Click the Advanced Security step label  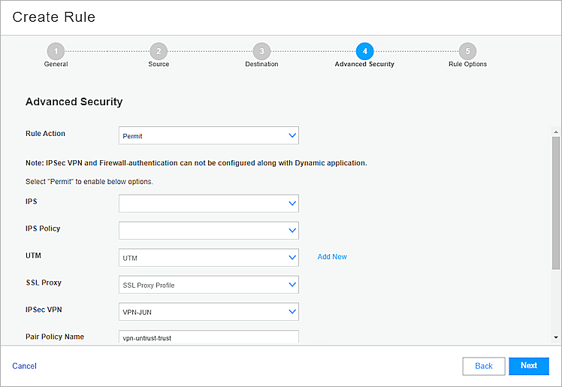[364, 64]
